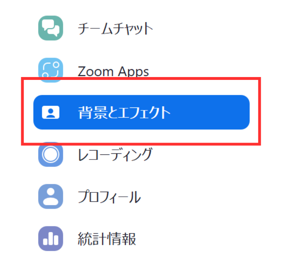Select the 背景とエフェクト text label
The width and height of the screenshot is (287, 258).
pyautogui.click(x=125, y=113)
